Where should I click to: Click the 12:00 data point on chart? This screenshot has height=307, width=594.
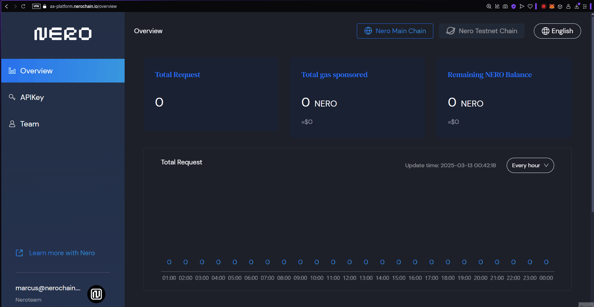coord(350,262)
